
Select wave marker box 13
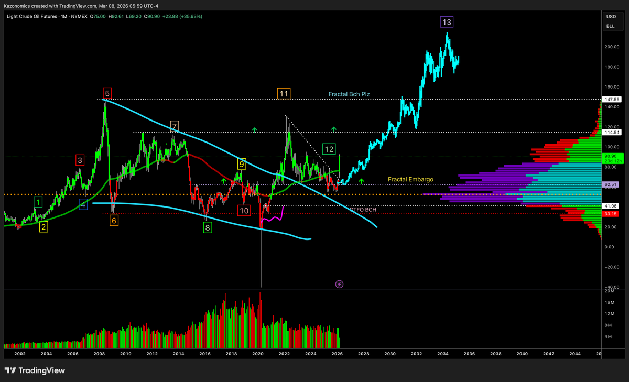coord(446,22)
